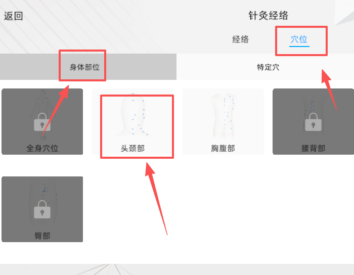Click the blue acupoint dots above 腰背部 lock

point(312,104)
